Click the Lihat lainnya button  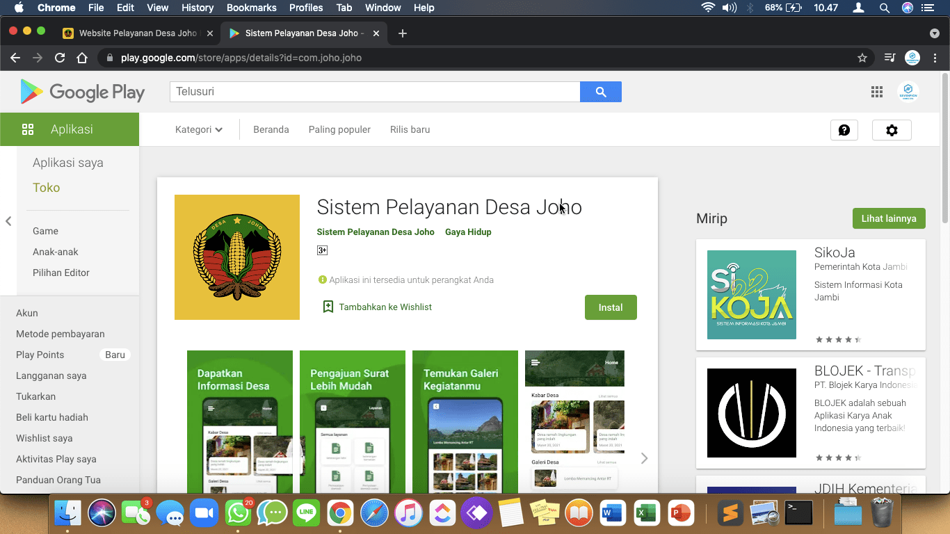889,218
